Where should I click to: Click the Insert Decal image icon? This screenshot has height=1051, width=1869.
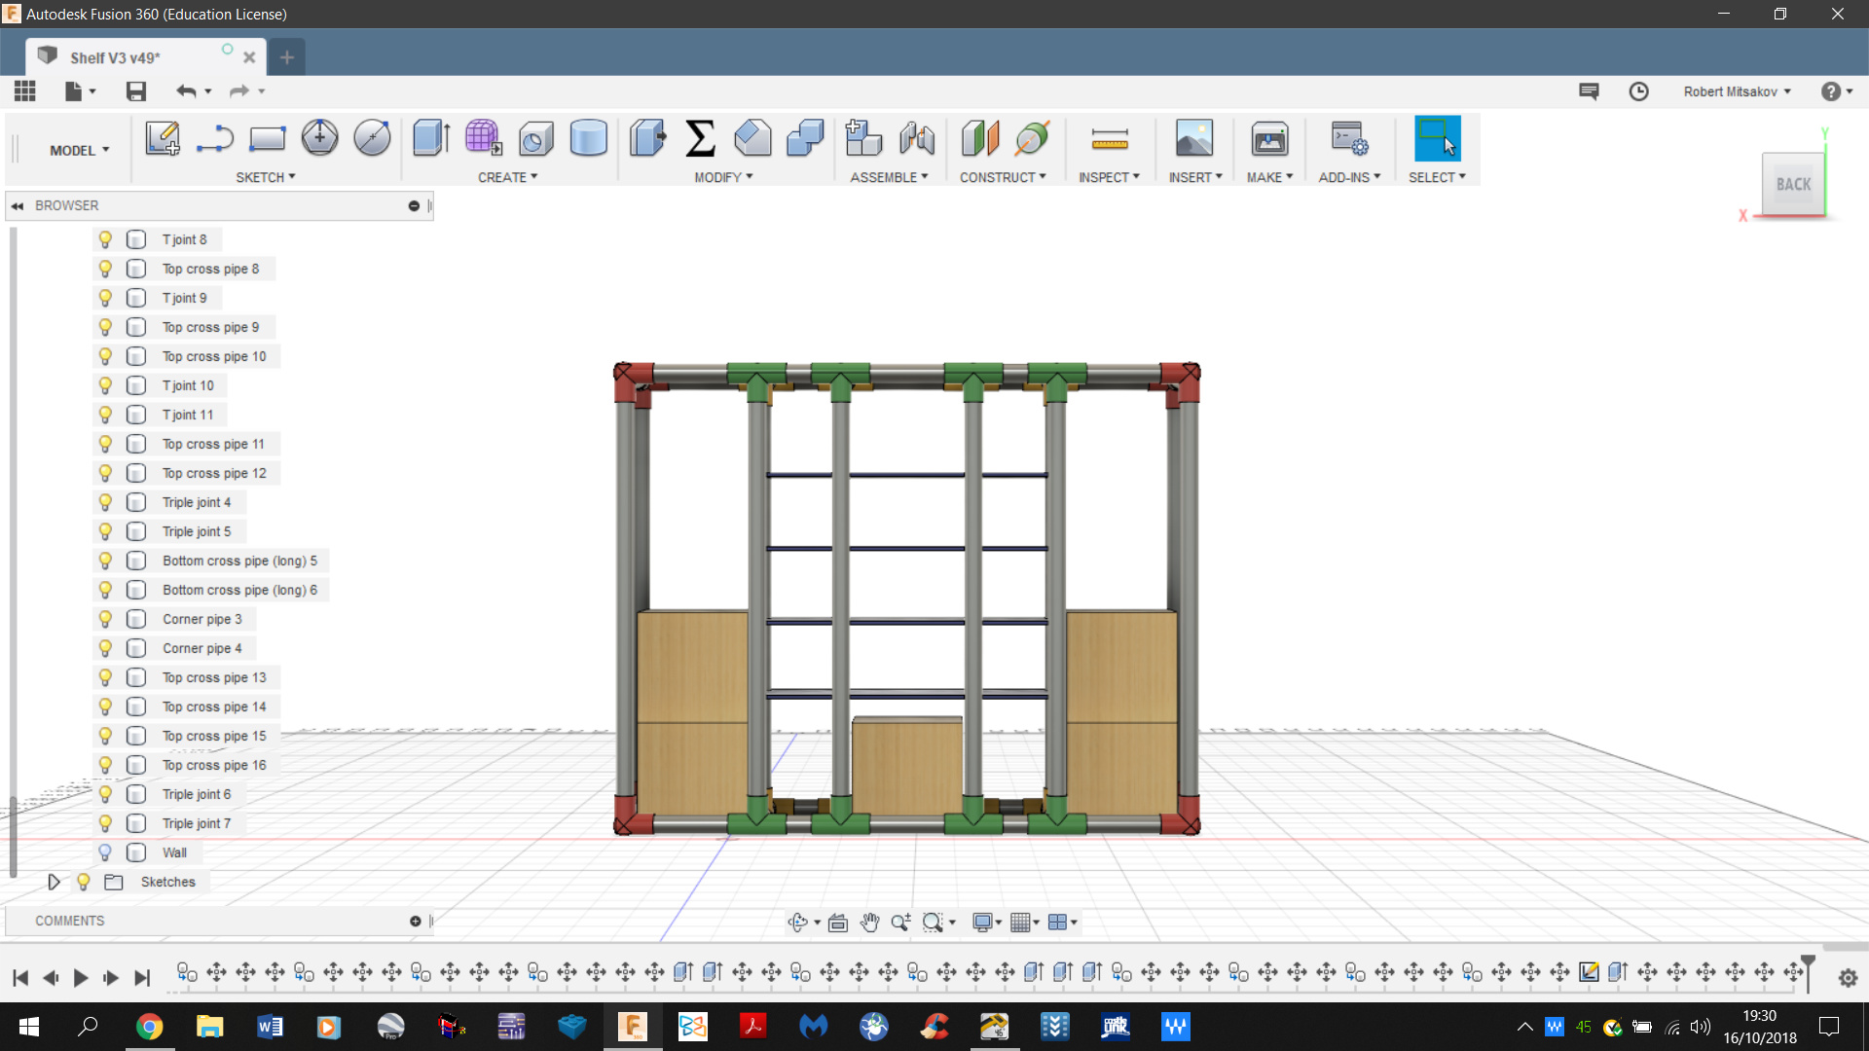pos(1194,138)
